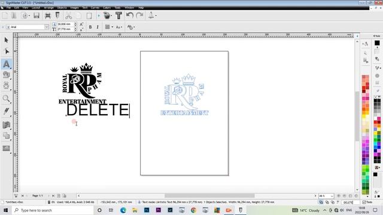This screenshot has width=383, height=215.
Task: Select the node edit tool
Action: coord(7,51)
